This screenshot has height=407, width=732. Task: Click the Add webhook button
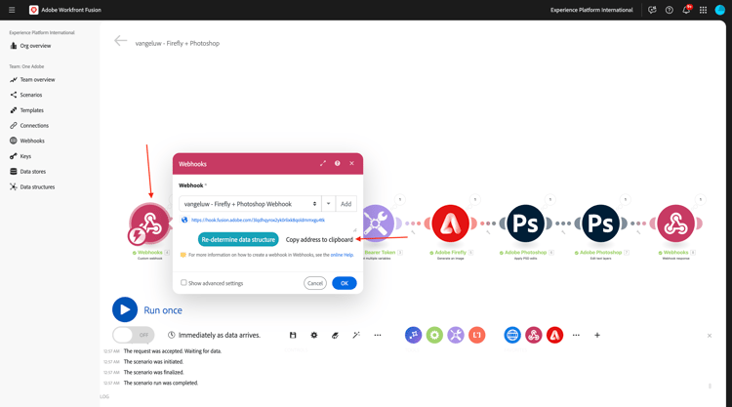(346, 204)
